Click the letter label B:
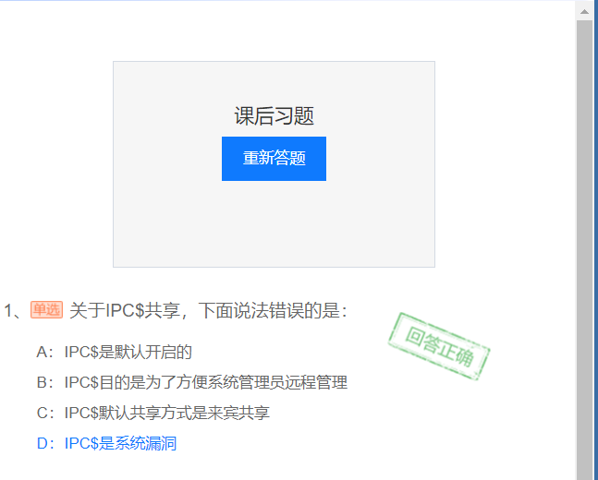 (44, 382)
